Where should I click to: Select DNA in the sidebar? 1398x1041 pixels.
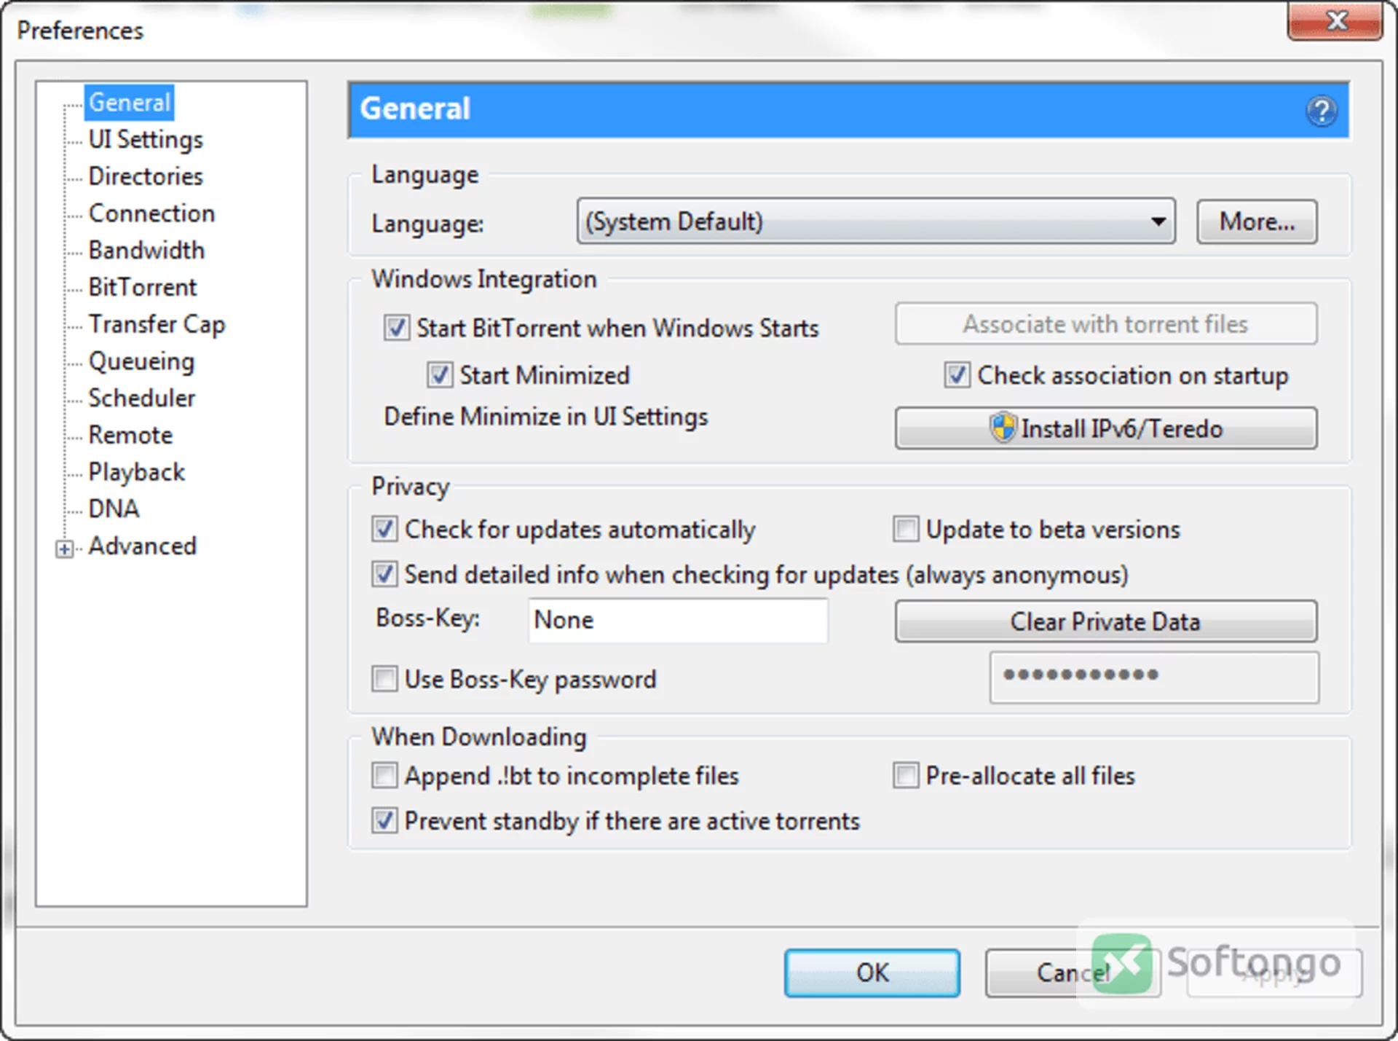114,508
